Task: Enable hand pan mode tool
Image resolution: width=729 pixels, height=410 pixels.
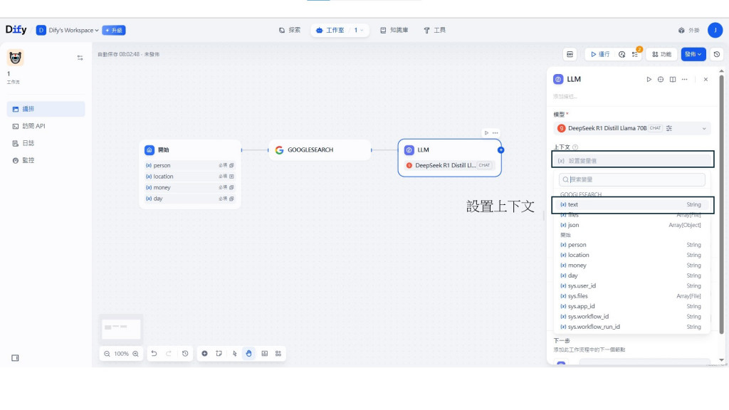Action: click(x=248, y=354)
